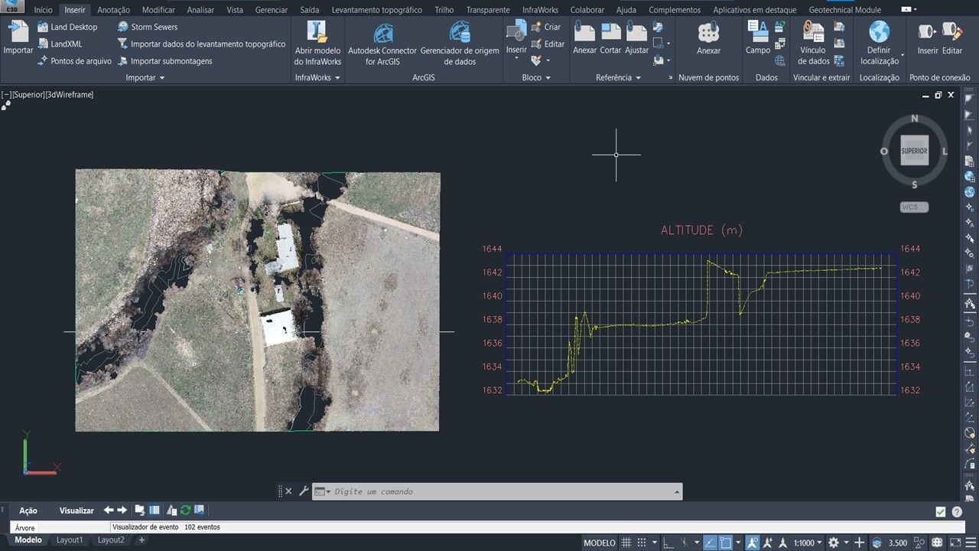Click Inserir in Ponto de conexão
979x551 pixels.
pyautogui.click(x=928, y=37)
